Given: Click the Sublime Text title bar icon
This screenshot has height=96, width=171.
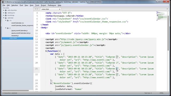Looking at the screenshot, I should tap(3, 2).
